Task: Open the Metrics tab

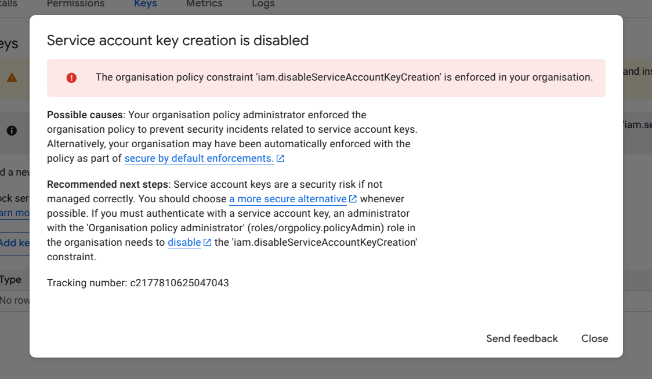Action: 204,3
